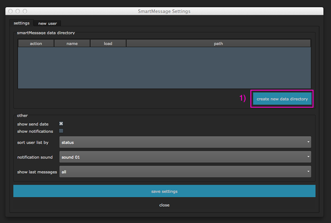
Task: Open the show last messages dropdown
Action: [185, 172]
